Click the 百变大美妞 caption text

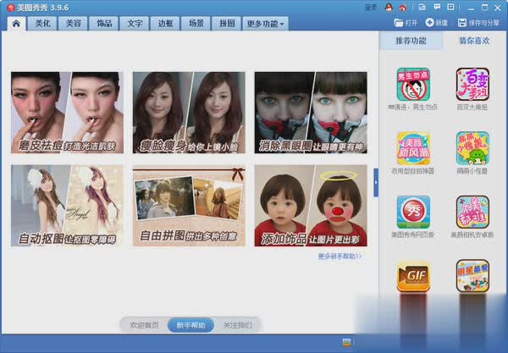(x=472, y=108)
